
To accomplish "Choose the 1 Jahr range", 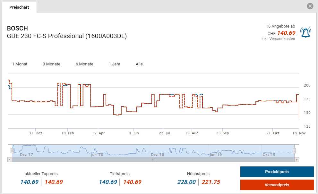I will (115, 64).
